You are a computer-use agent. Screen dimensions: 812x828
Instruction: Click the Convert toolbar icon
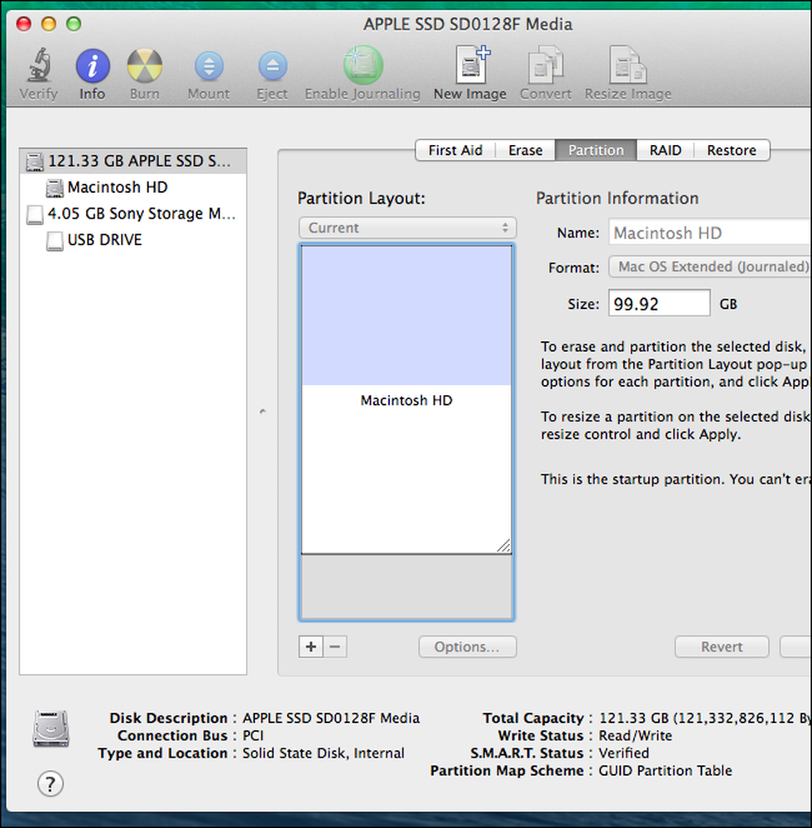click(545, 65)
